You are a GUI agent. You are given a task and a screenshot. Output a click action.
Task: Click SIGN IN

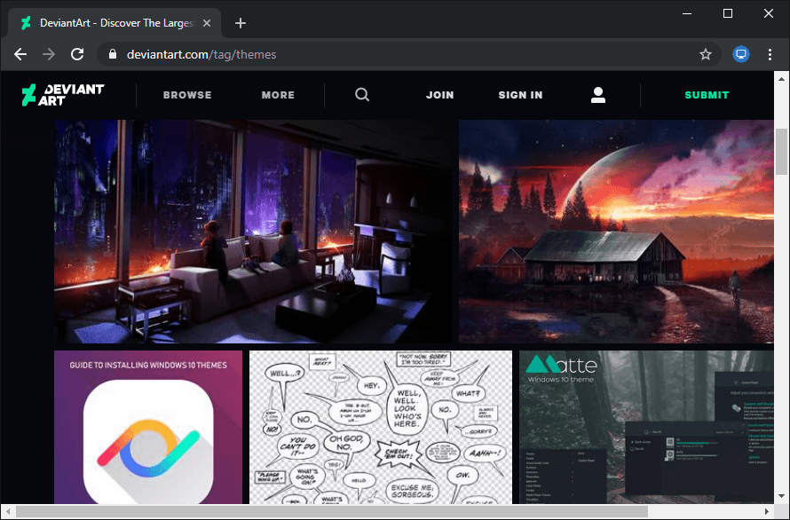pos(520,95)
